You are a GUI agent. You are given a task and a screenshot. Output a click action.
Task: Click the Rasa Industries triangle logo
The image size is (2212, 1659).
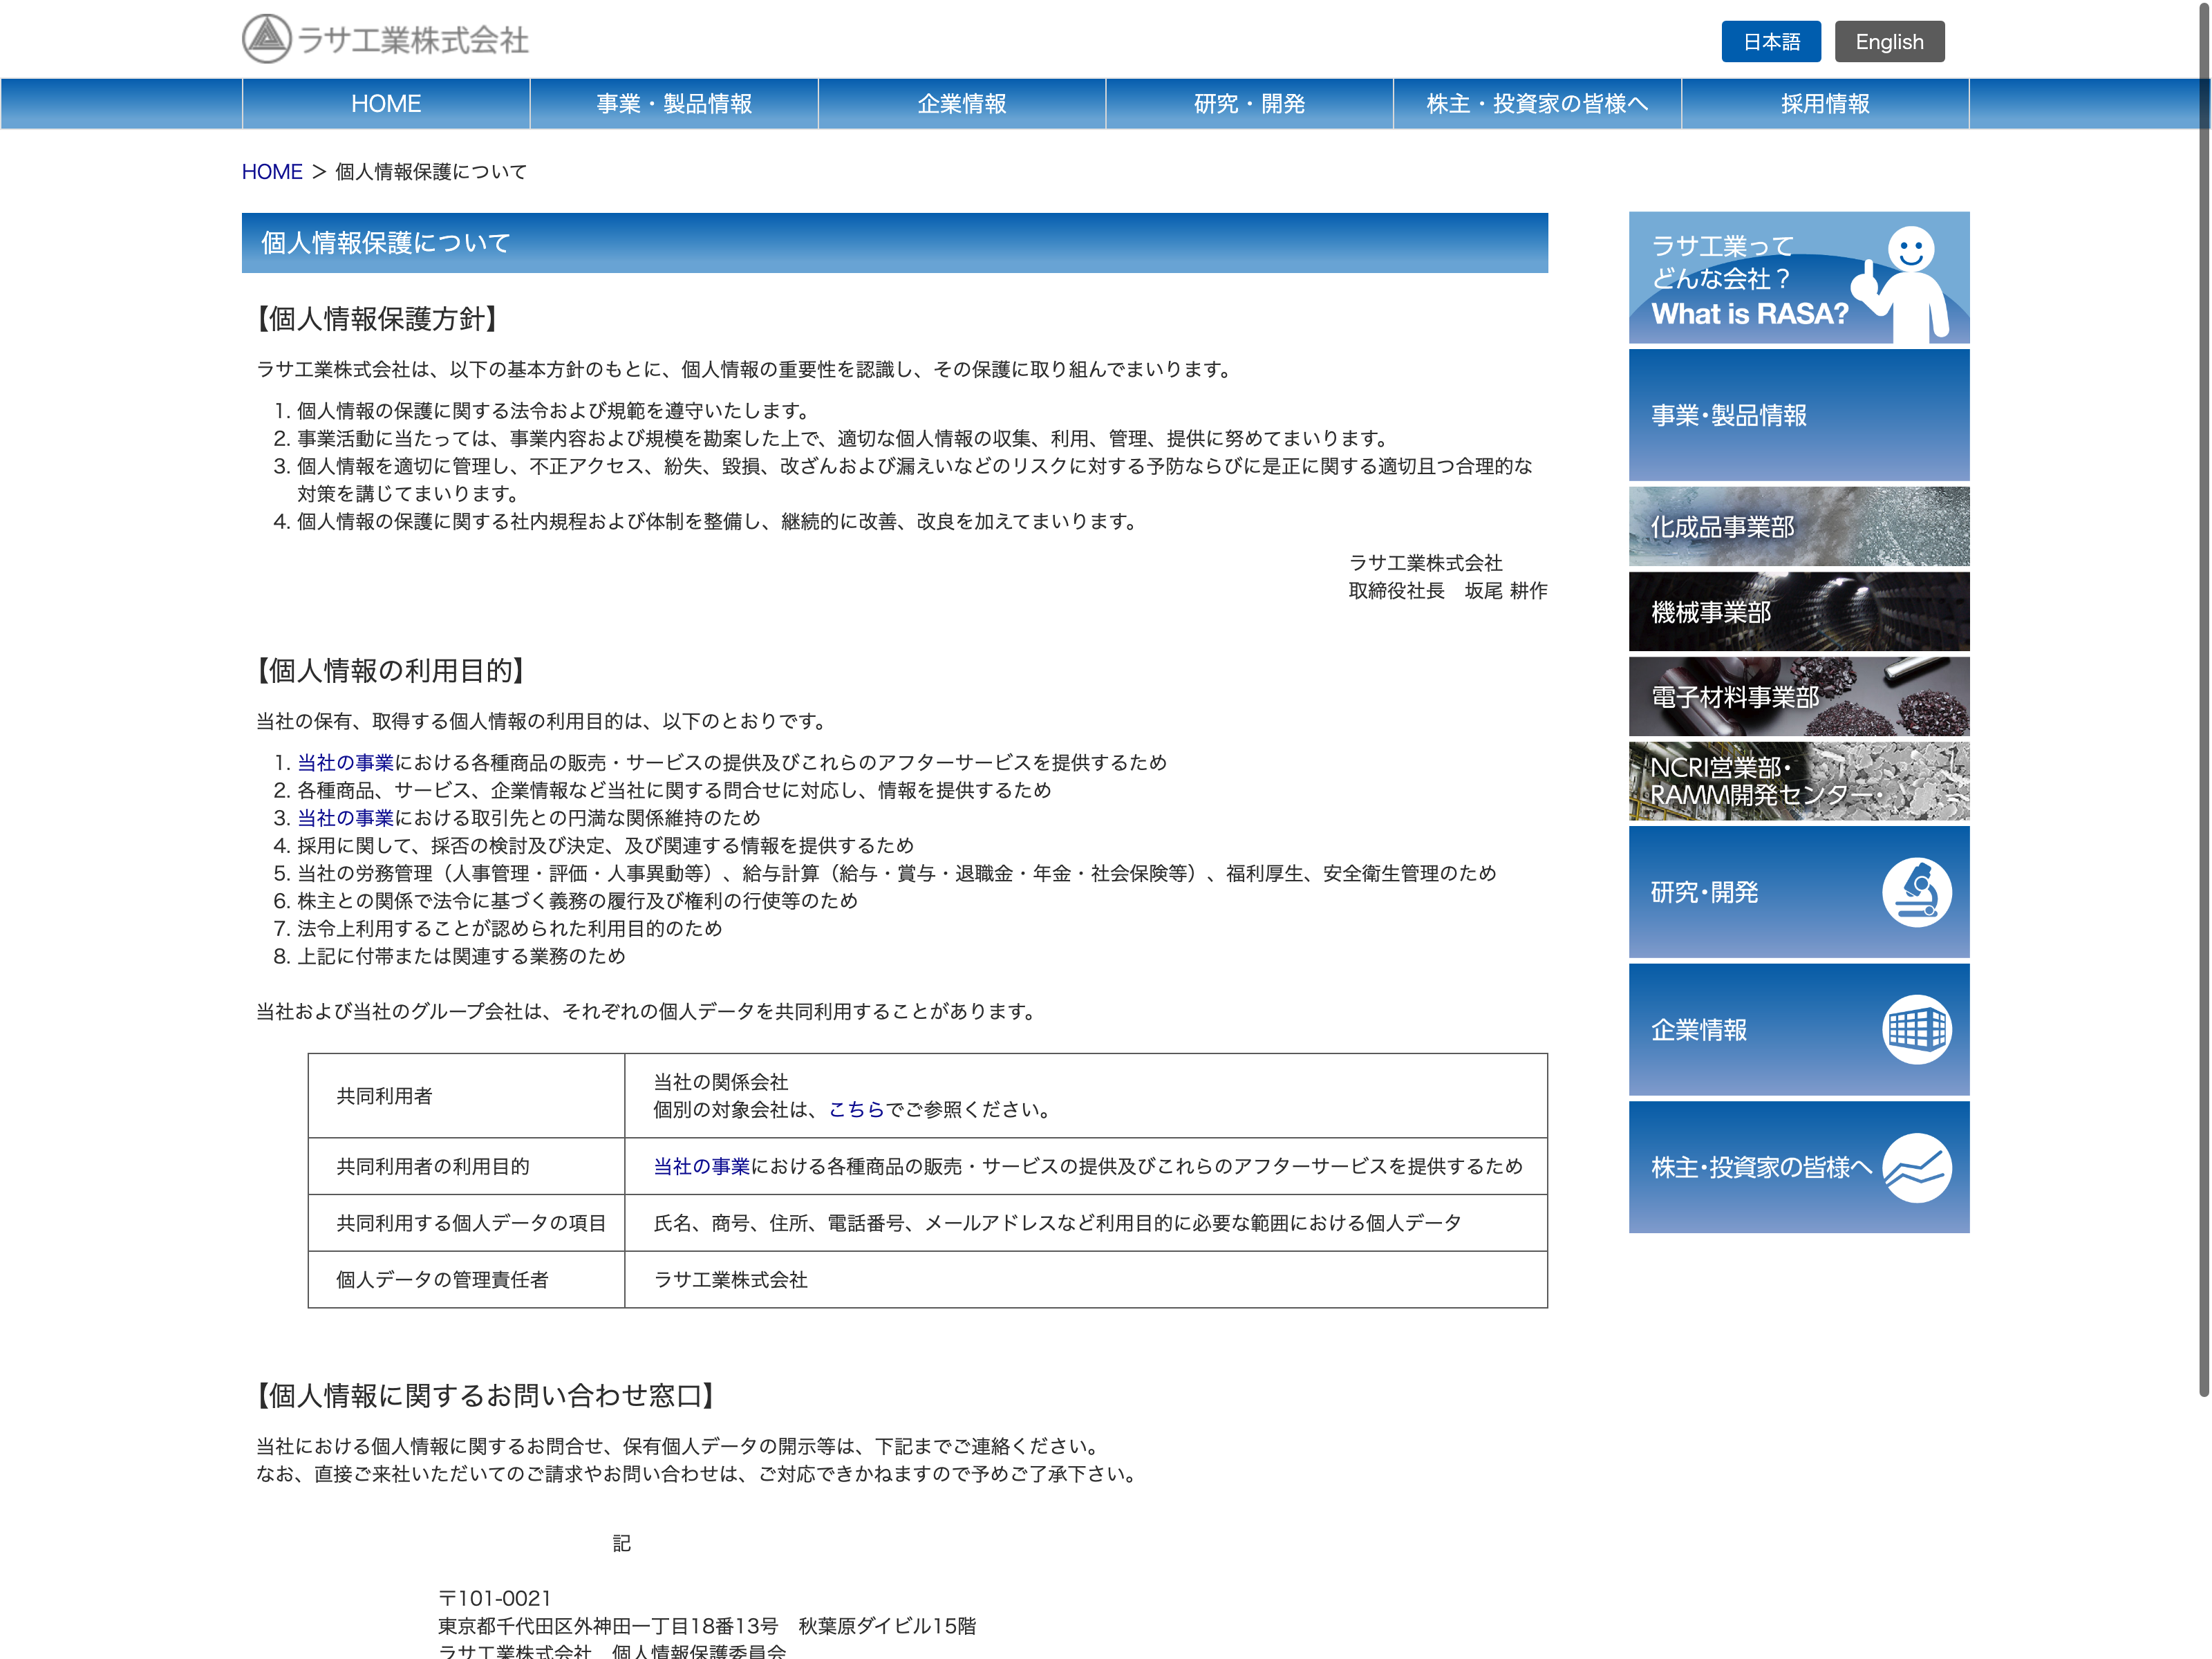click(266, 39)
